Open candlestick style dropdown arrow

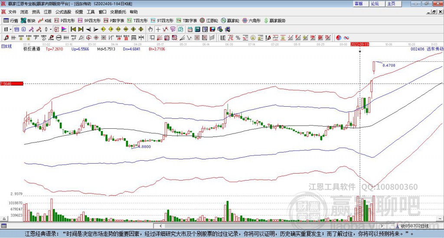(50, 29)
